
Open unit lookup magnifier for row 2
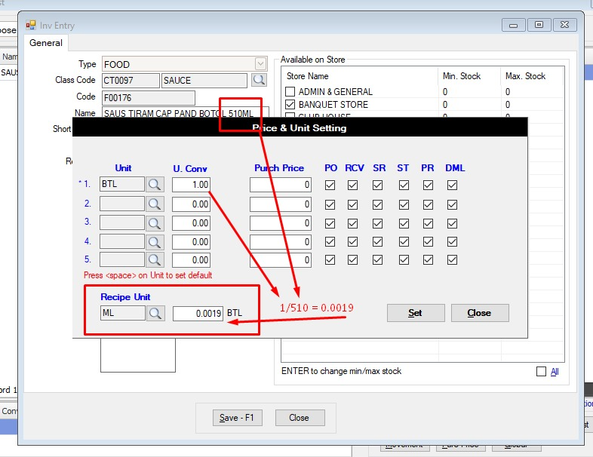click(155, 204)
